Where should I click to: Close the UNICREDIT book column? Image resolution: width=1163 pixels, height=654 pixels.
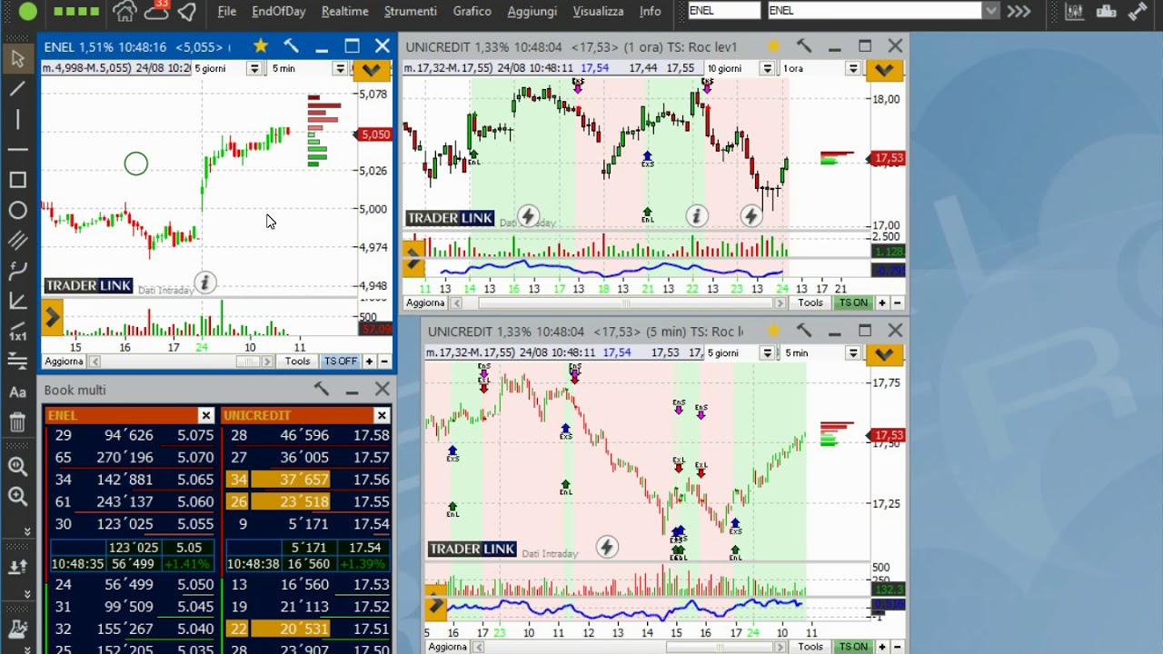[x=382, y=415]
